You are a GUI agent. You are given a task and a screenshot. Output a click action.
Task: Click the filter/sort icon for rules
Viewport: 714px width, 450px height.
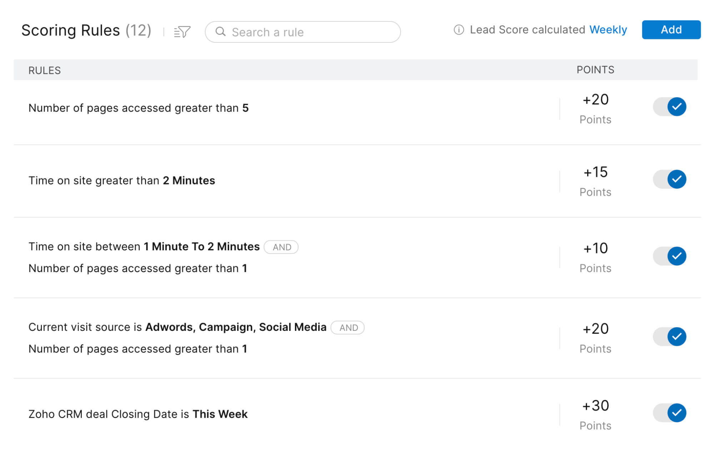pyautogui.click(x=183, y=30)
